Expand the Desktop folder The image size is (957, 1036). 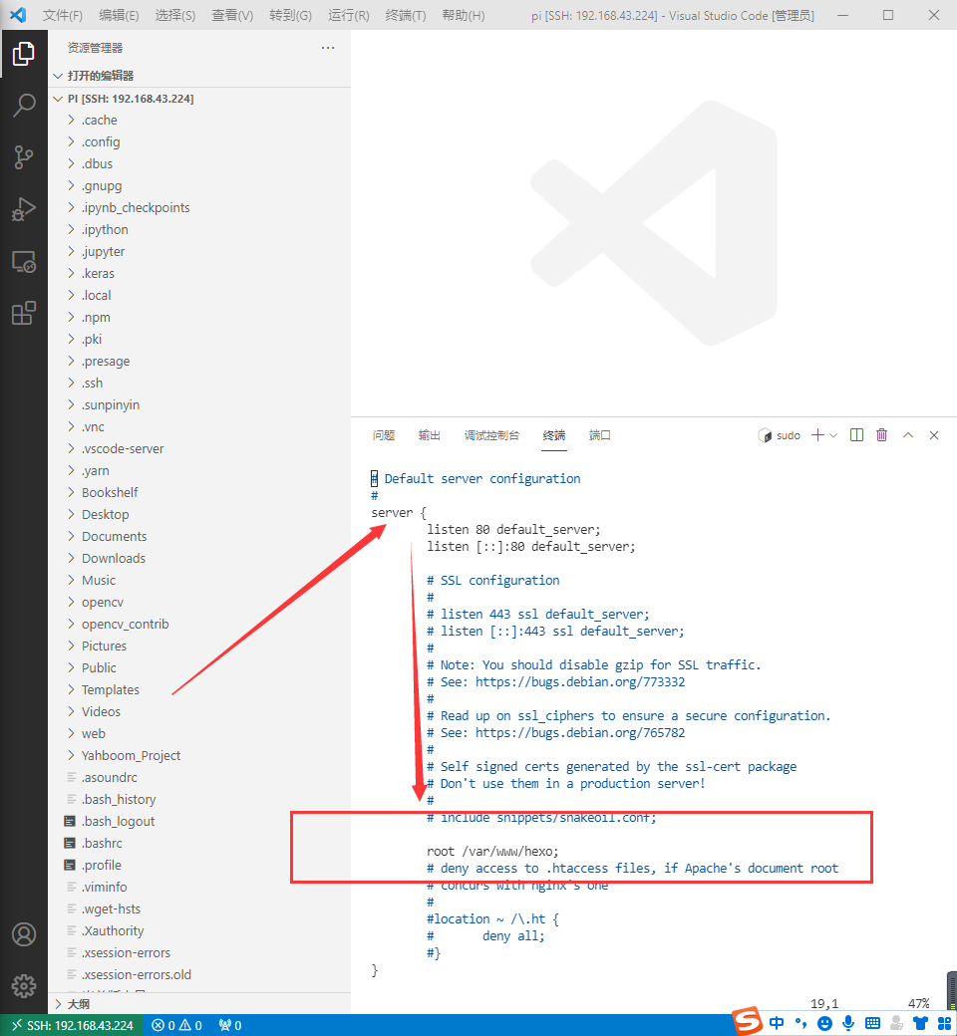click(x=199, y=514)
